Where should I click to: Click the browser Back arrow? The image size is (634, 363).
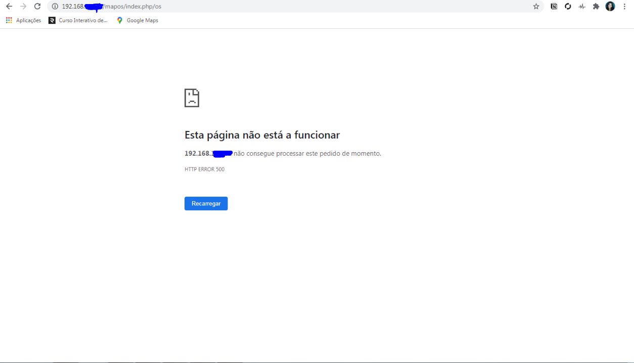coord(9,7)
